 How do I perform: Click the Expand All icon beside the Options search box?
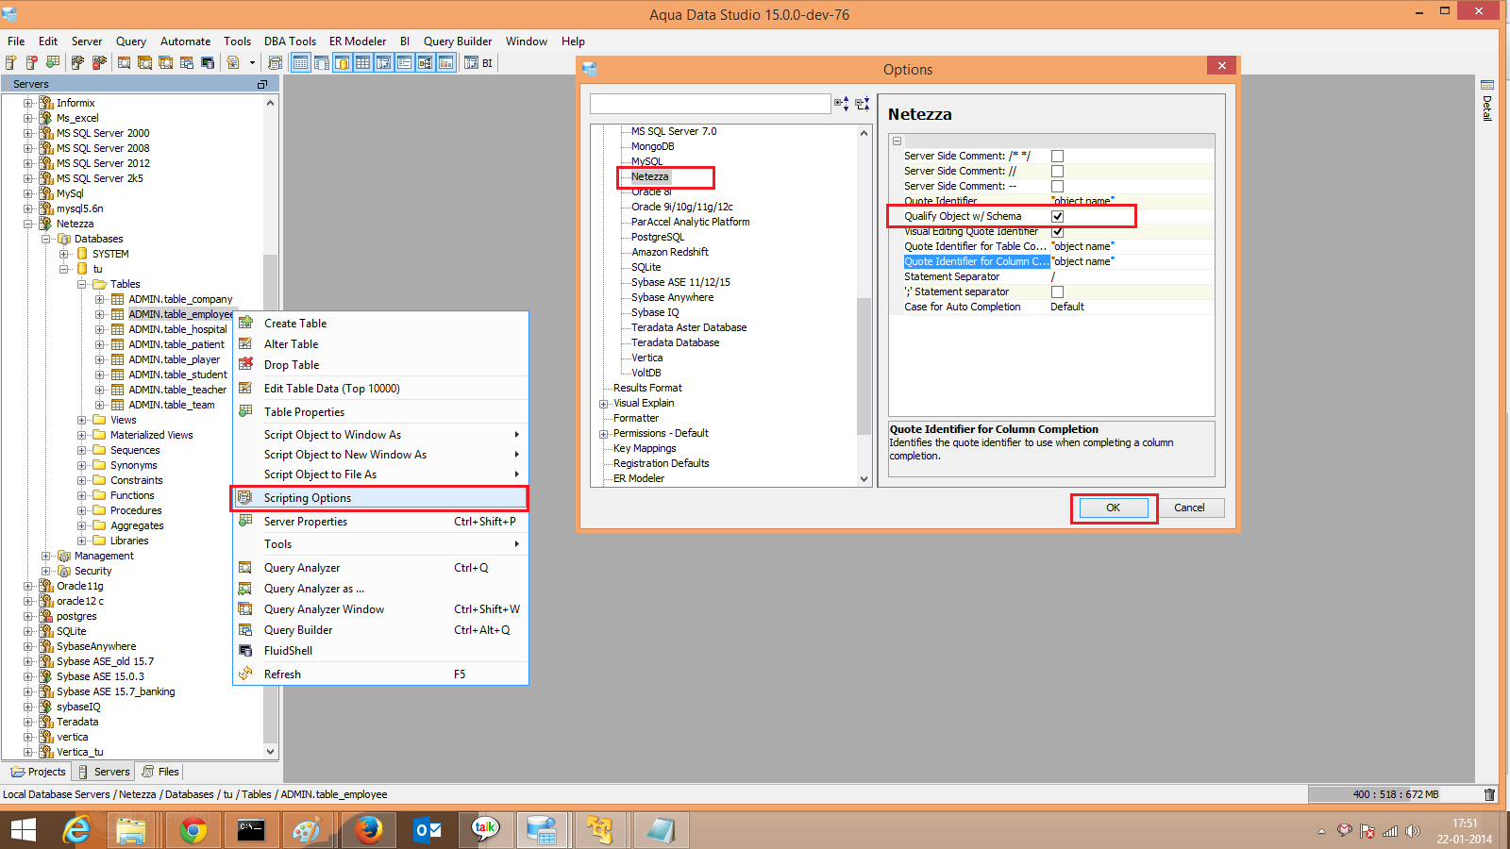pyautogui.click(x=841, y=104)
